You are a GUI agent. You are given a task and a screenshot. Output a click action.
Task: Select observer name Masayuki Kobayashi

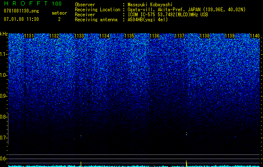click(150, 5)
